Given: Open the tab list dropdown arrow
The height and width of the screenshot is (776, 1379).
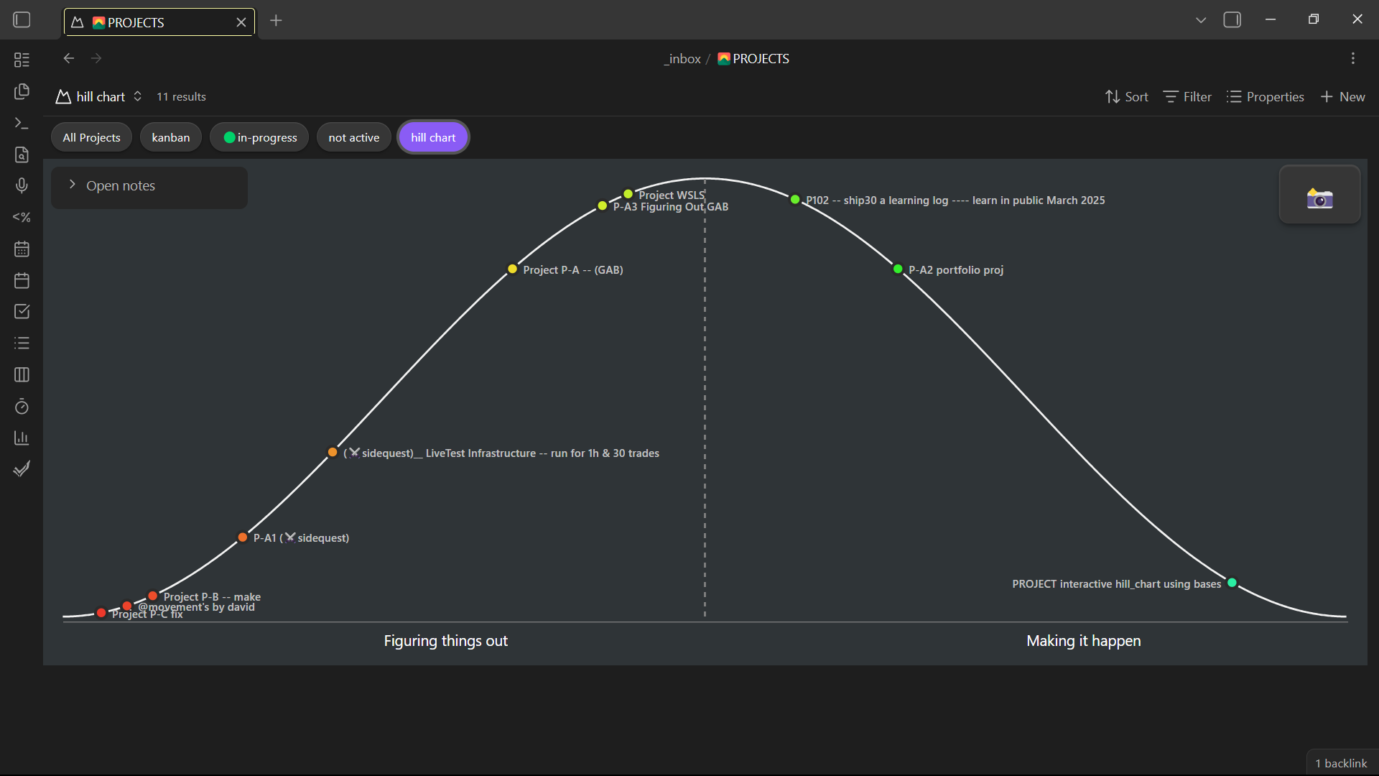Looking at the screenshot, I should [1201, 20].
